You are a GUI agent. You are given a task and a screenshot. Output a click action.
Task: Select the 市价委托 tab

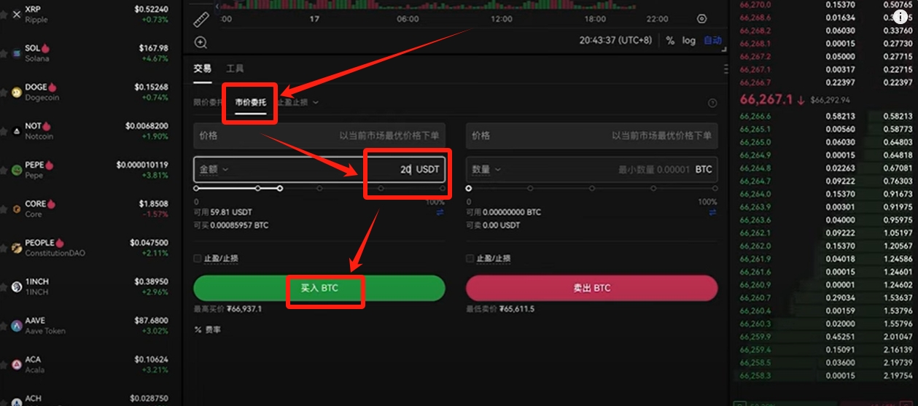click(250, 103)
